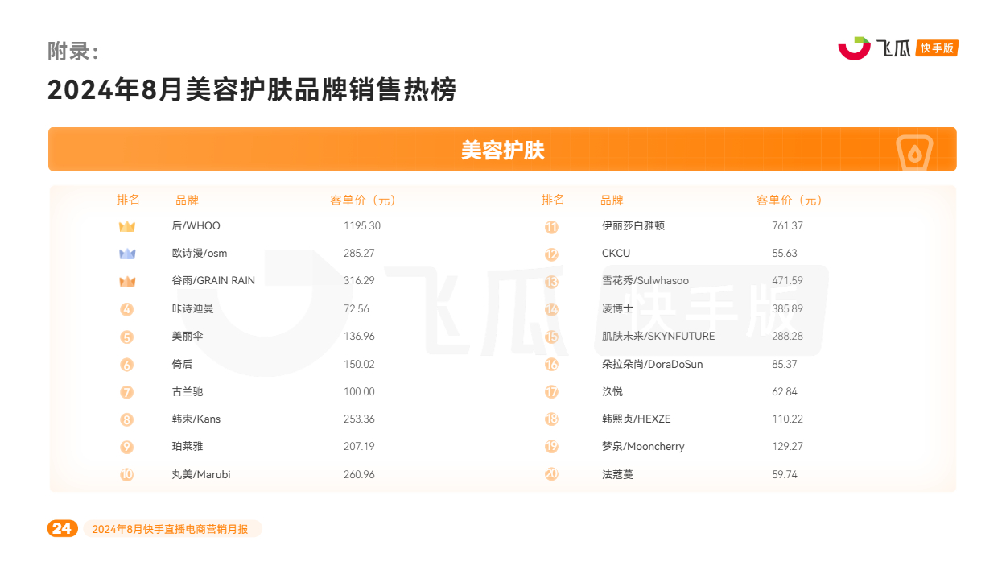Click the price value 55.63

coord(785,253)
